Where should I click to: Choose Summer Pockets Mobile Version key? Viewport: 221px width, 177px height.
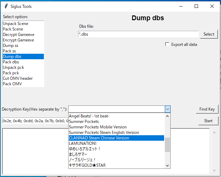[x=116, y=127]
